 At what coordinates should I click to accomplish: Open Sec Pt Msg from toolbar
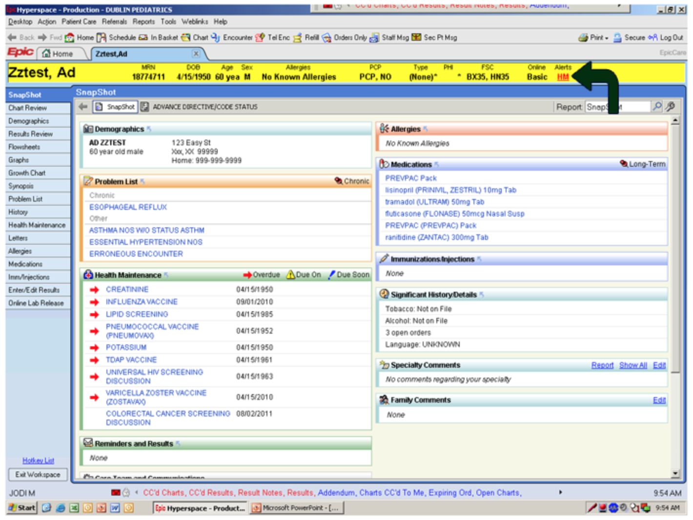pyautogui.click(x=434, y=38)
